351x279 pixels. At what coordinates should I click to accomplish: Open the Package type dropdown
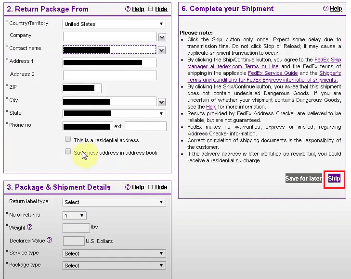pyautogui.click(x=114, y=266)
